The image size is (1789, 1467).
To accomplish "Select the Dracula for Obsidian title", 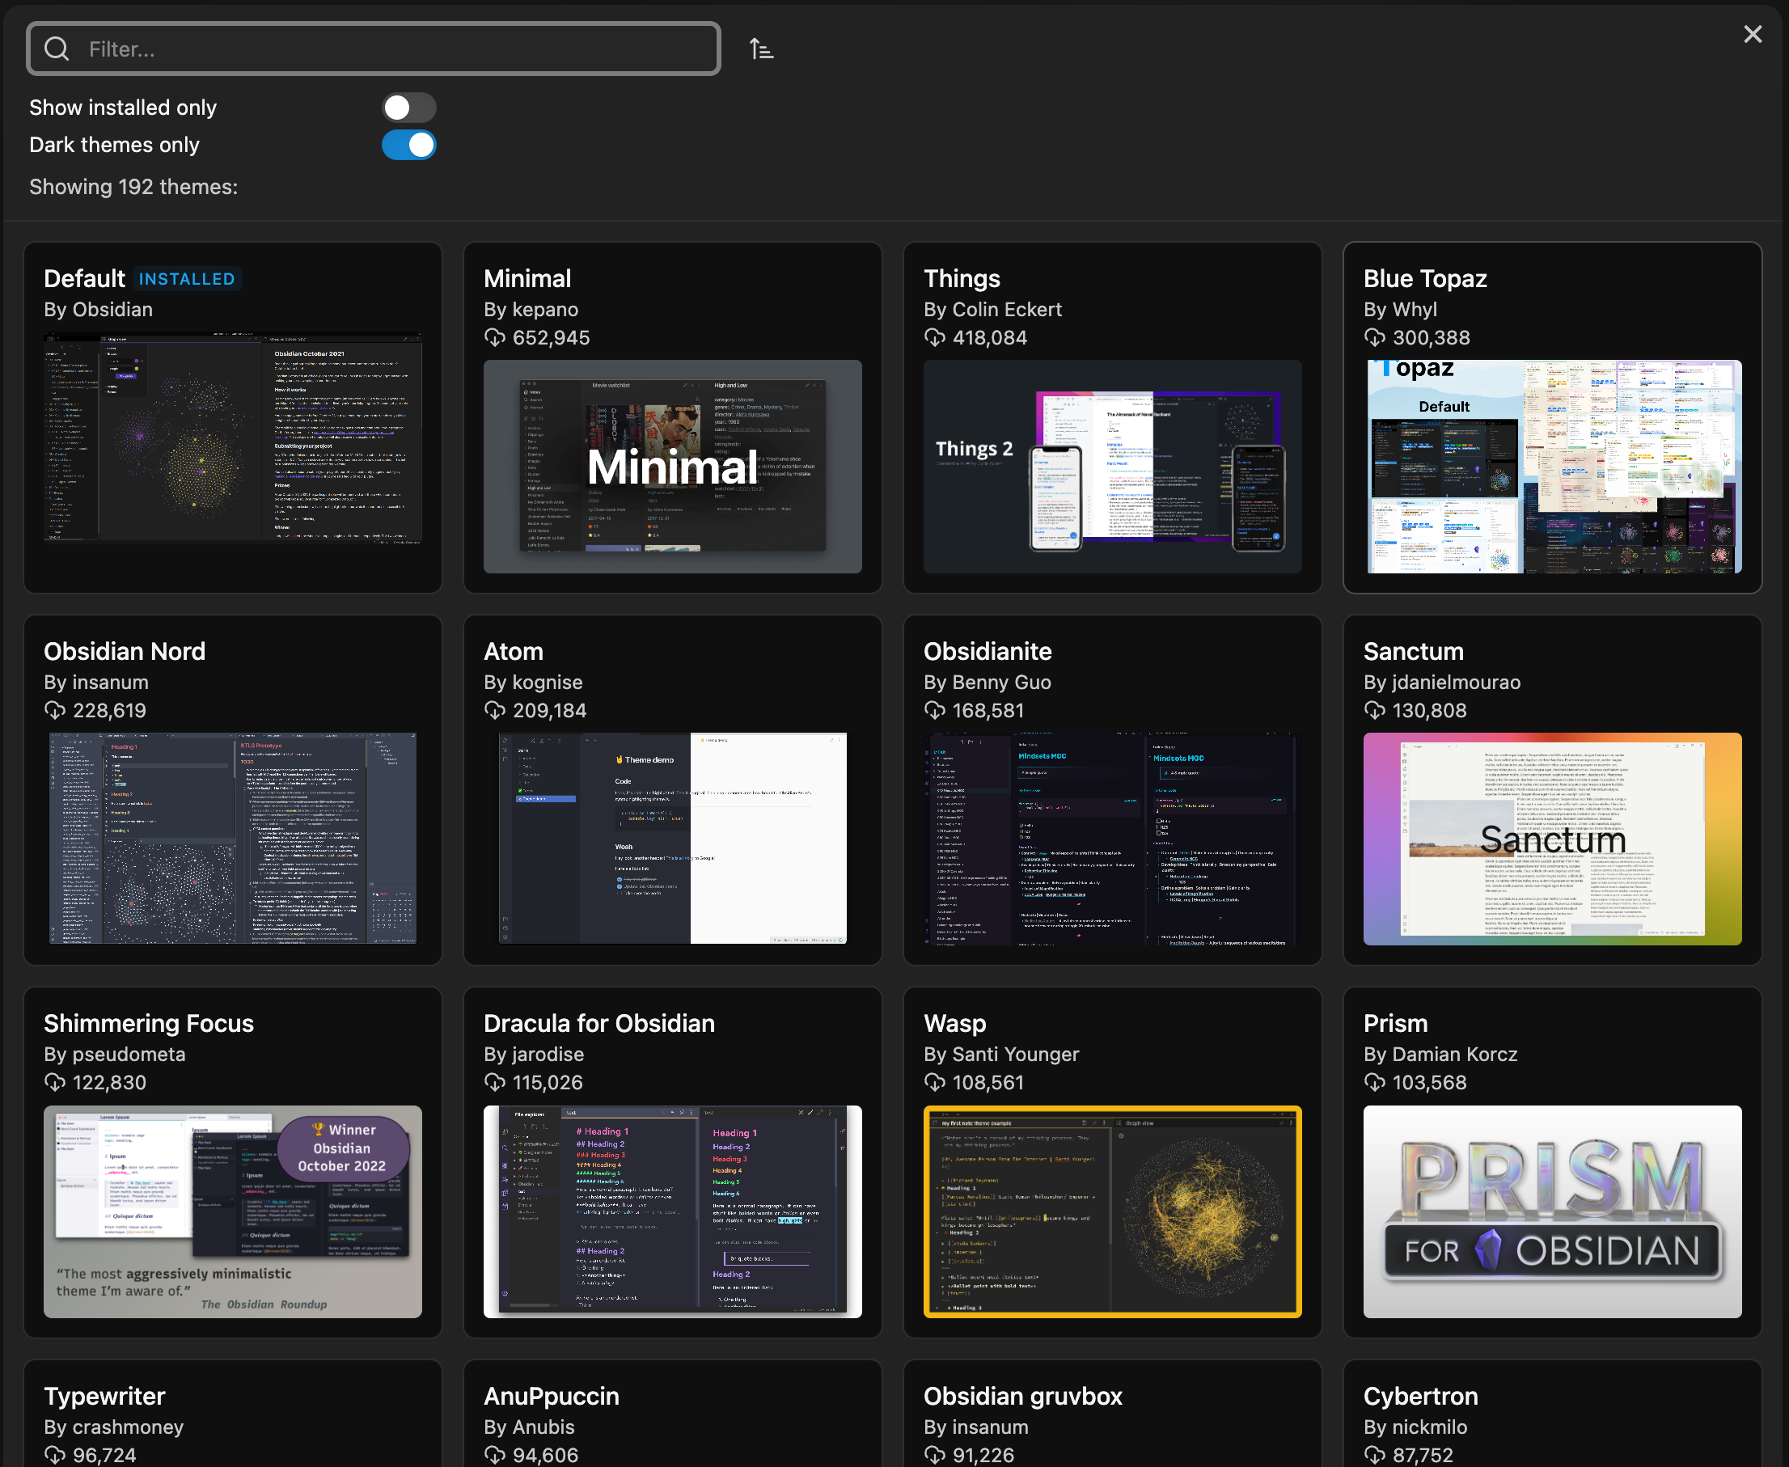I will tap(599, 1023).
